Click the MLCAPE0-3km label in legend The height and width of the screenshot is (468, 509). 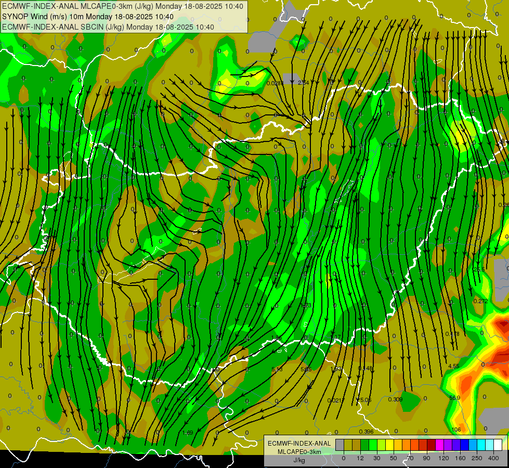(x=299, y=452)
